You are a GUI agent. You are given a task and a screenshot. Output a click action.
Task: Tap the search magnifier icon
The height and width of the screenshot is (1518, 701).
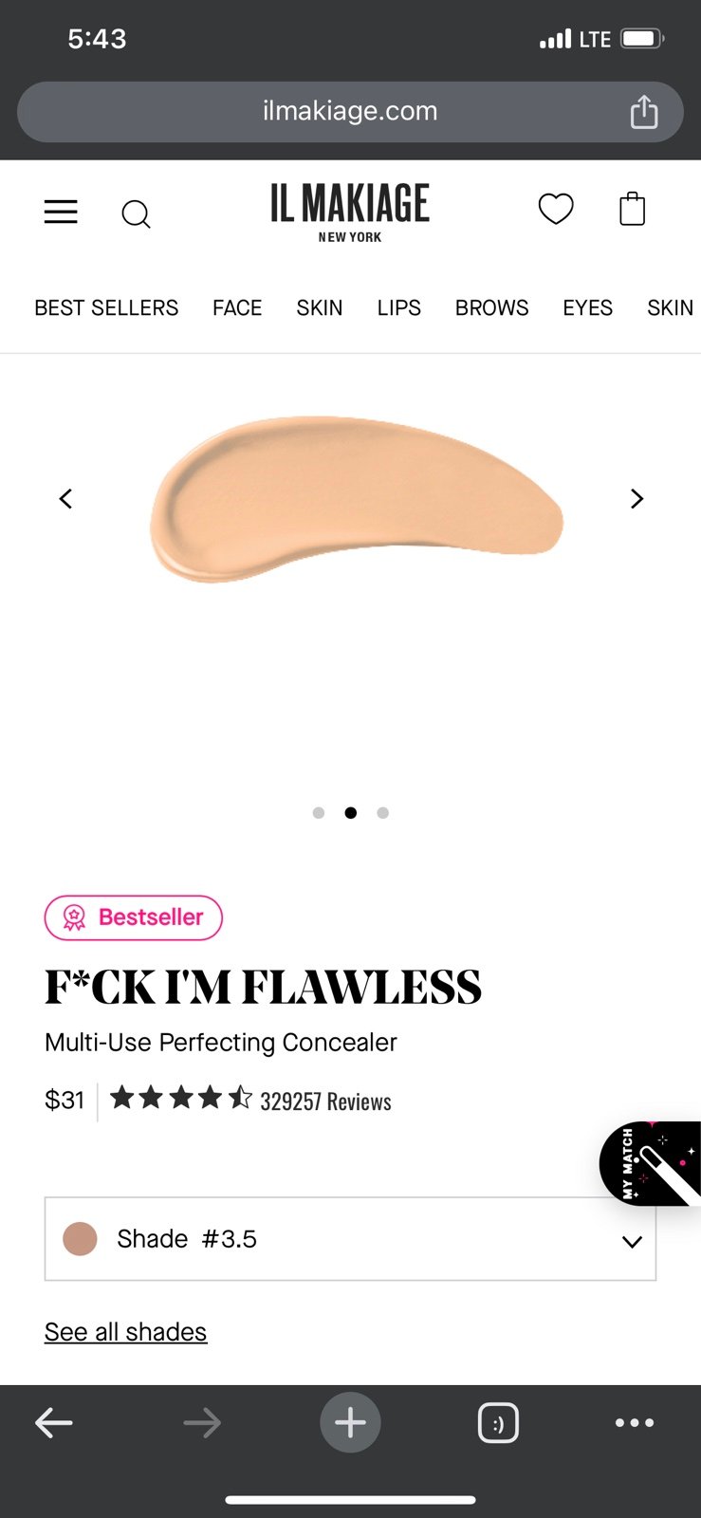[x=136, y=214]
